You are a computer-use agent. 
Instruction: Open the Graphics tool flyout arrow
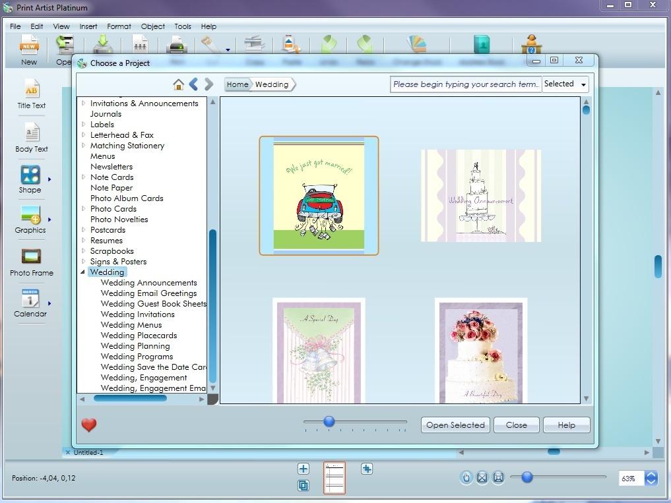[49, 220]
